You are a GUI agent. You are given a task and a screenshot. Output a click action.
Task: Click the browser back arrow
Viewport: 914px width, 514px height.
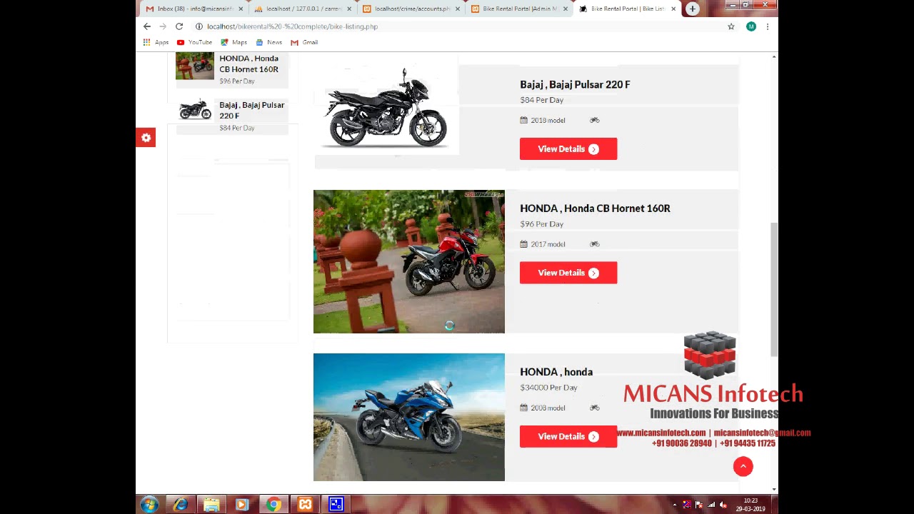tap(147, 26)
